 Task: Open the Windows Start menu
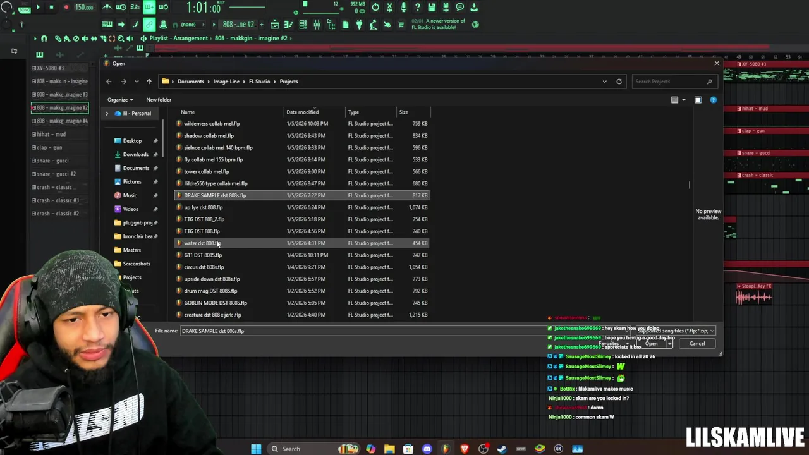click(x=256, y=449)
